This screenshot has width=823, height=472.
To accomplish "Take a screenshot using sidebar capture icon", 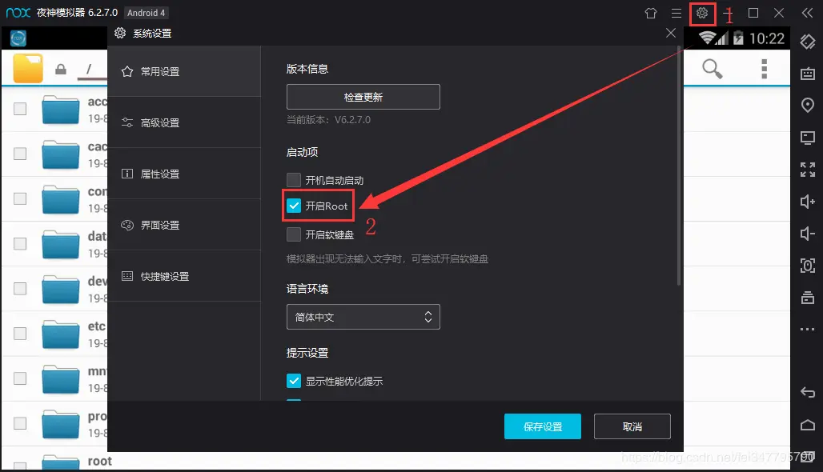I will point(807,266).
